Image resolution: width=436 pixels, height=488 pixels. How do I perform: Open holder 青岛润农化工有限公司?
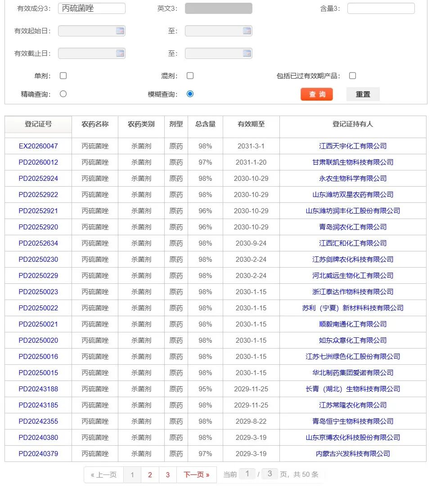353,227
